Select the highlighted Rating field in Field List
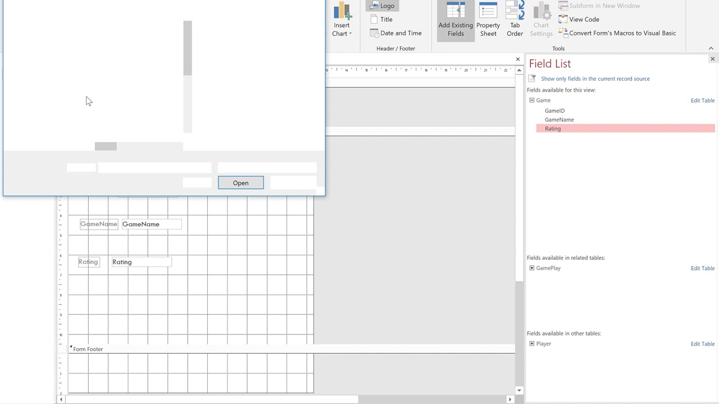The height and width of the screenshot is (404, 719). [x=625, y=128]
